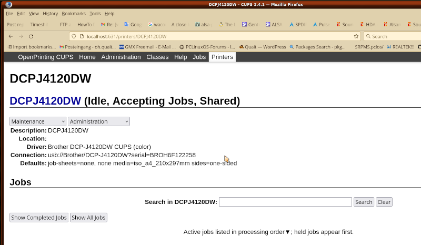Focus the Search in DCPJ4120DW field
Viewport: 421px width, 245px height.
click(x=285, y=202)
